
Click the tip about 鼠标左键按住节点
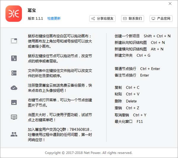tap(60, 58)
